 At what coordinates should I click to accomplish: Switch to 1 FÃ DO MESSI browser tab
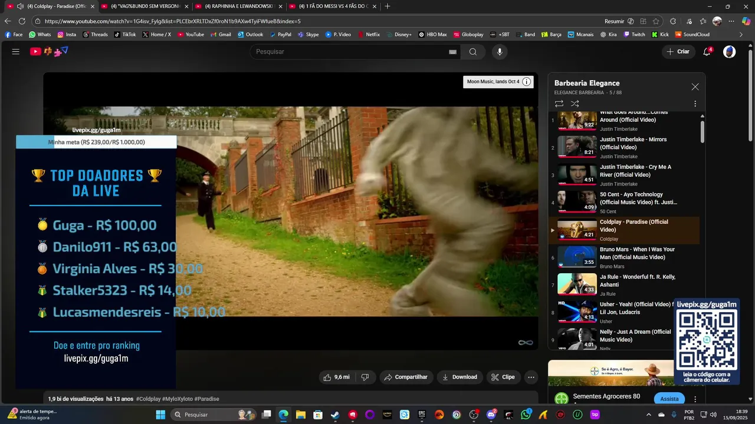pos(333,6)
